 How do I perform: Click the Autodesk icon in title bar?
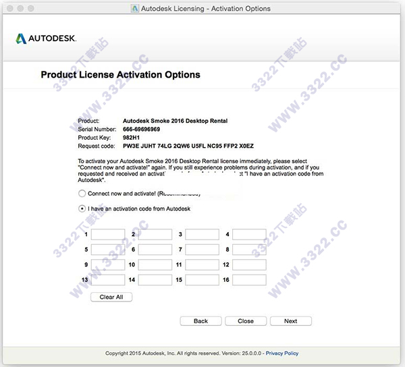135,9
